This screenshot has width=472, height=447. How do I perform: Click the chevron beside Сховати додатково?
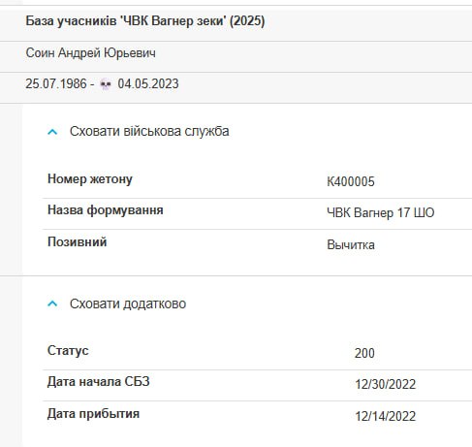[x=52, y=303]
